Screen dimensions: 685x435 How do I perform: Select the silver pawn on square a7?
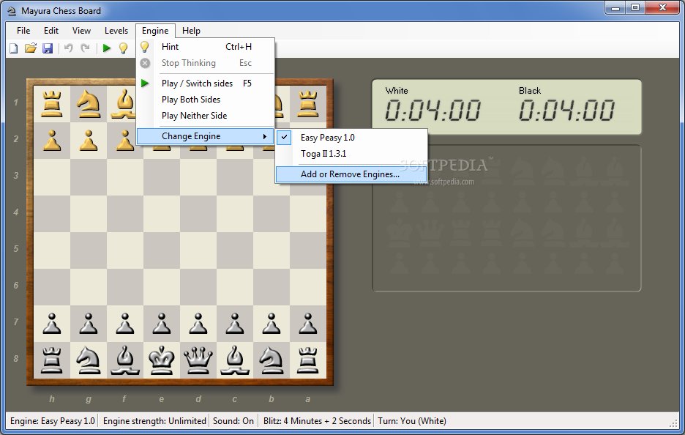pos(308,324)
